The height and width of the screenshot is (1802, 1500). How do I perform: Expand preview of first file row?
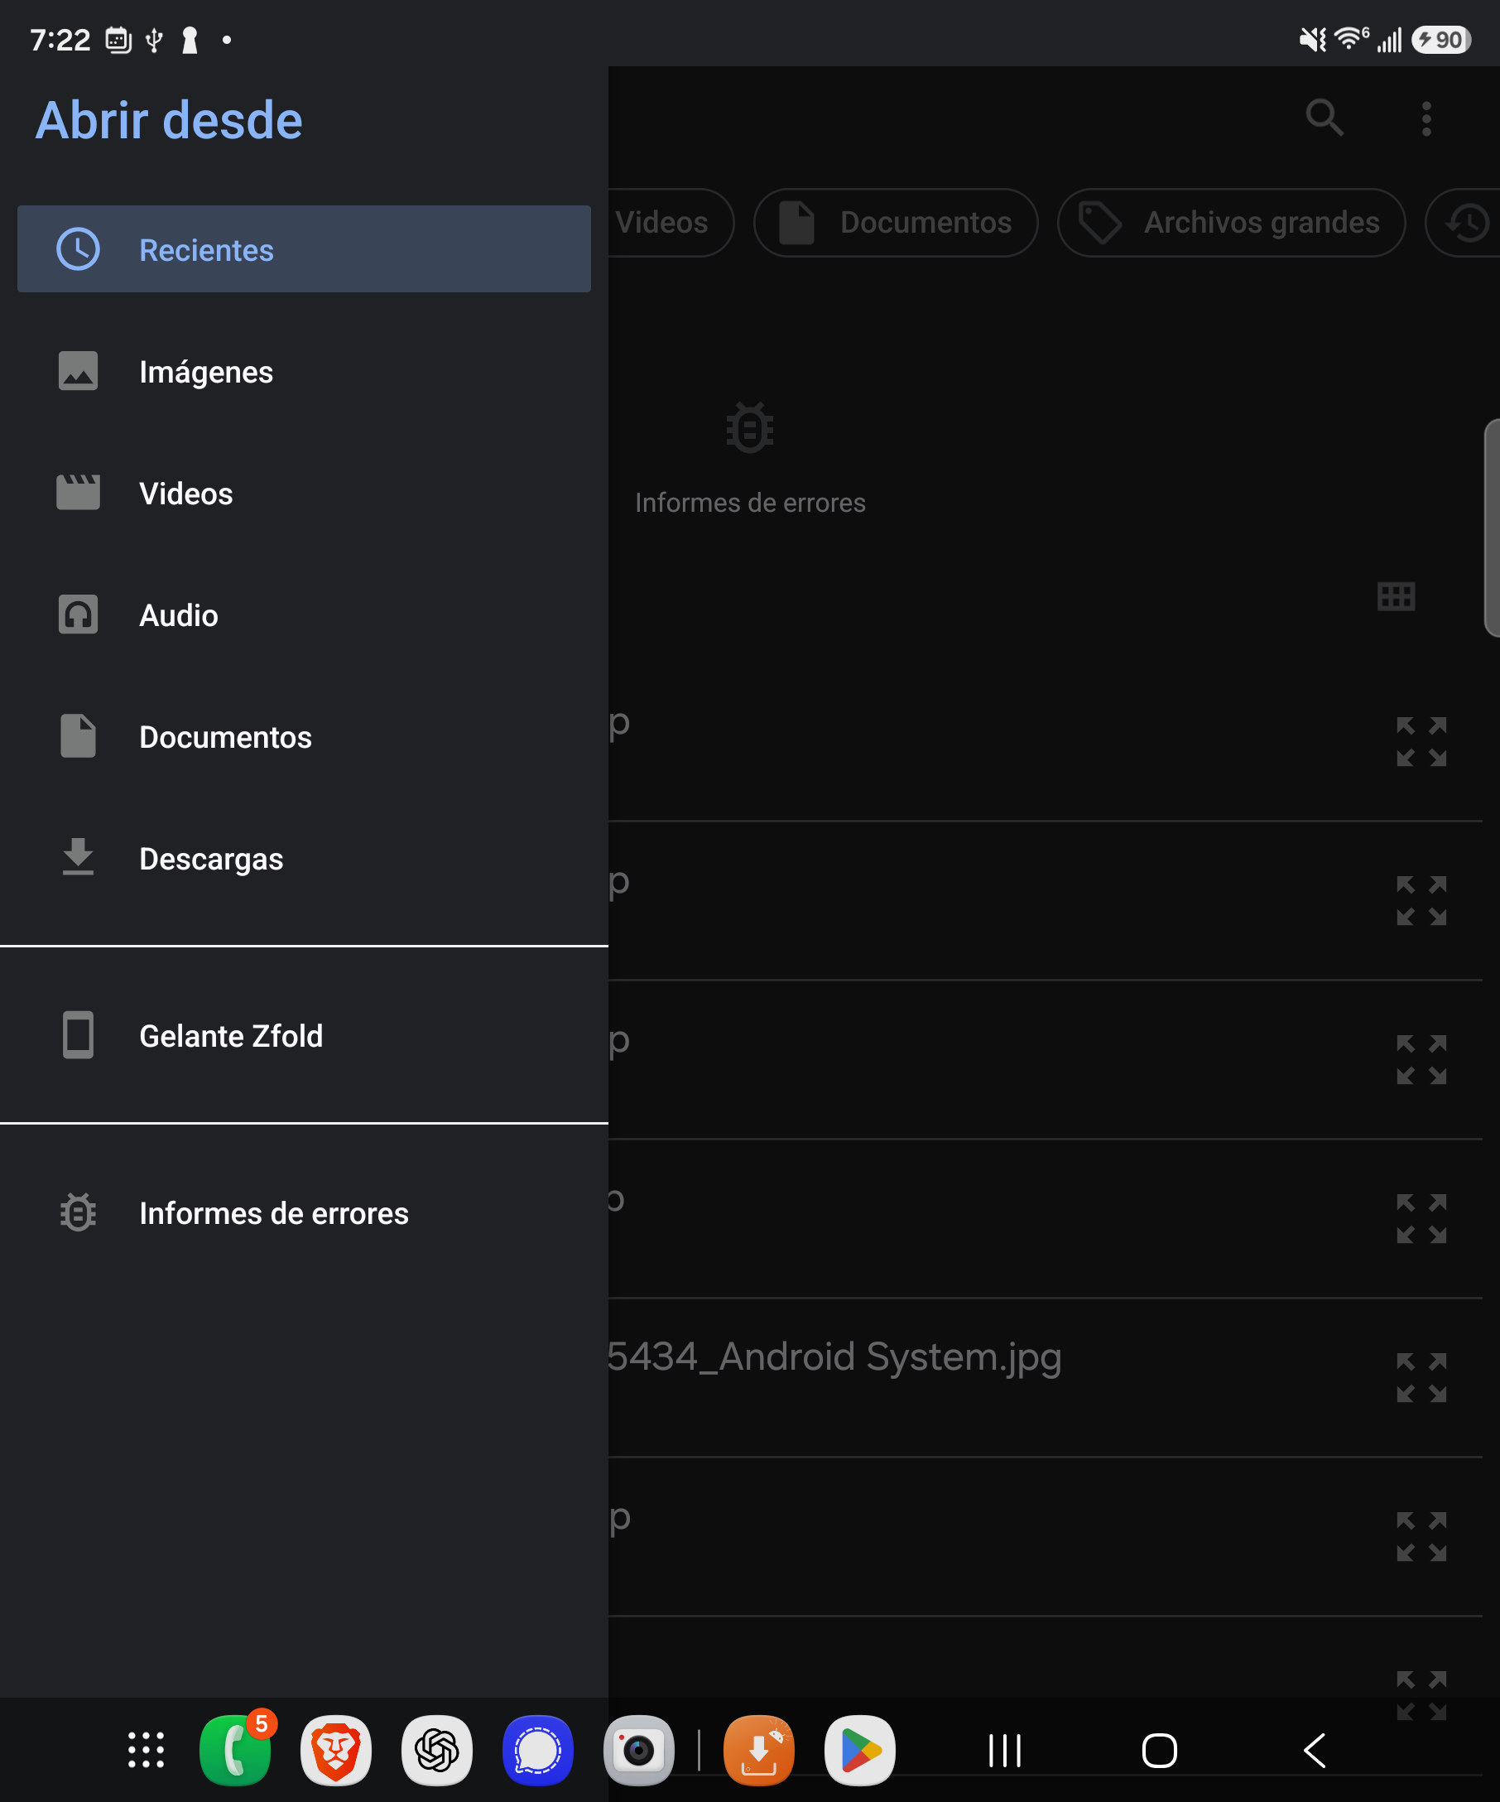click(x=1421, y=741)
